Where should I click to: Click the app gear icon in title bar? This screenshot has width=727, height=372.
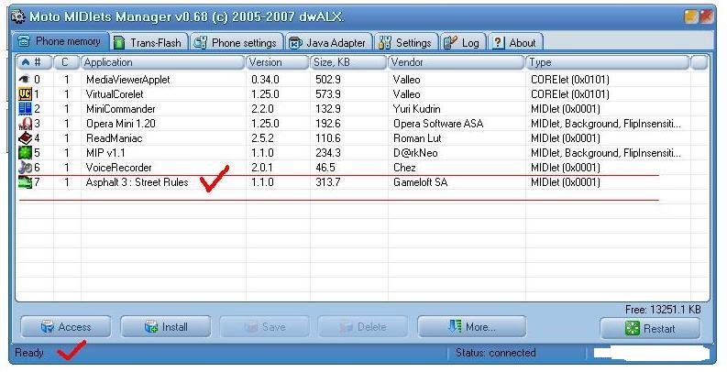(18, 16)
